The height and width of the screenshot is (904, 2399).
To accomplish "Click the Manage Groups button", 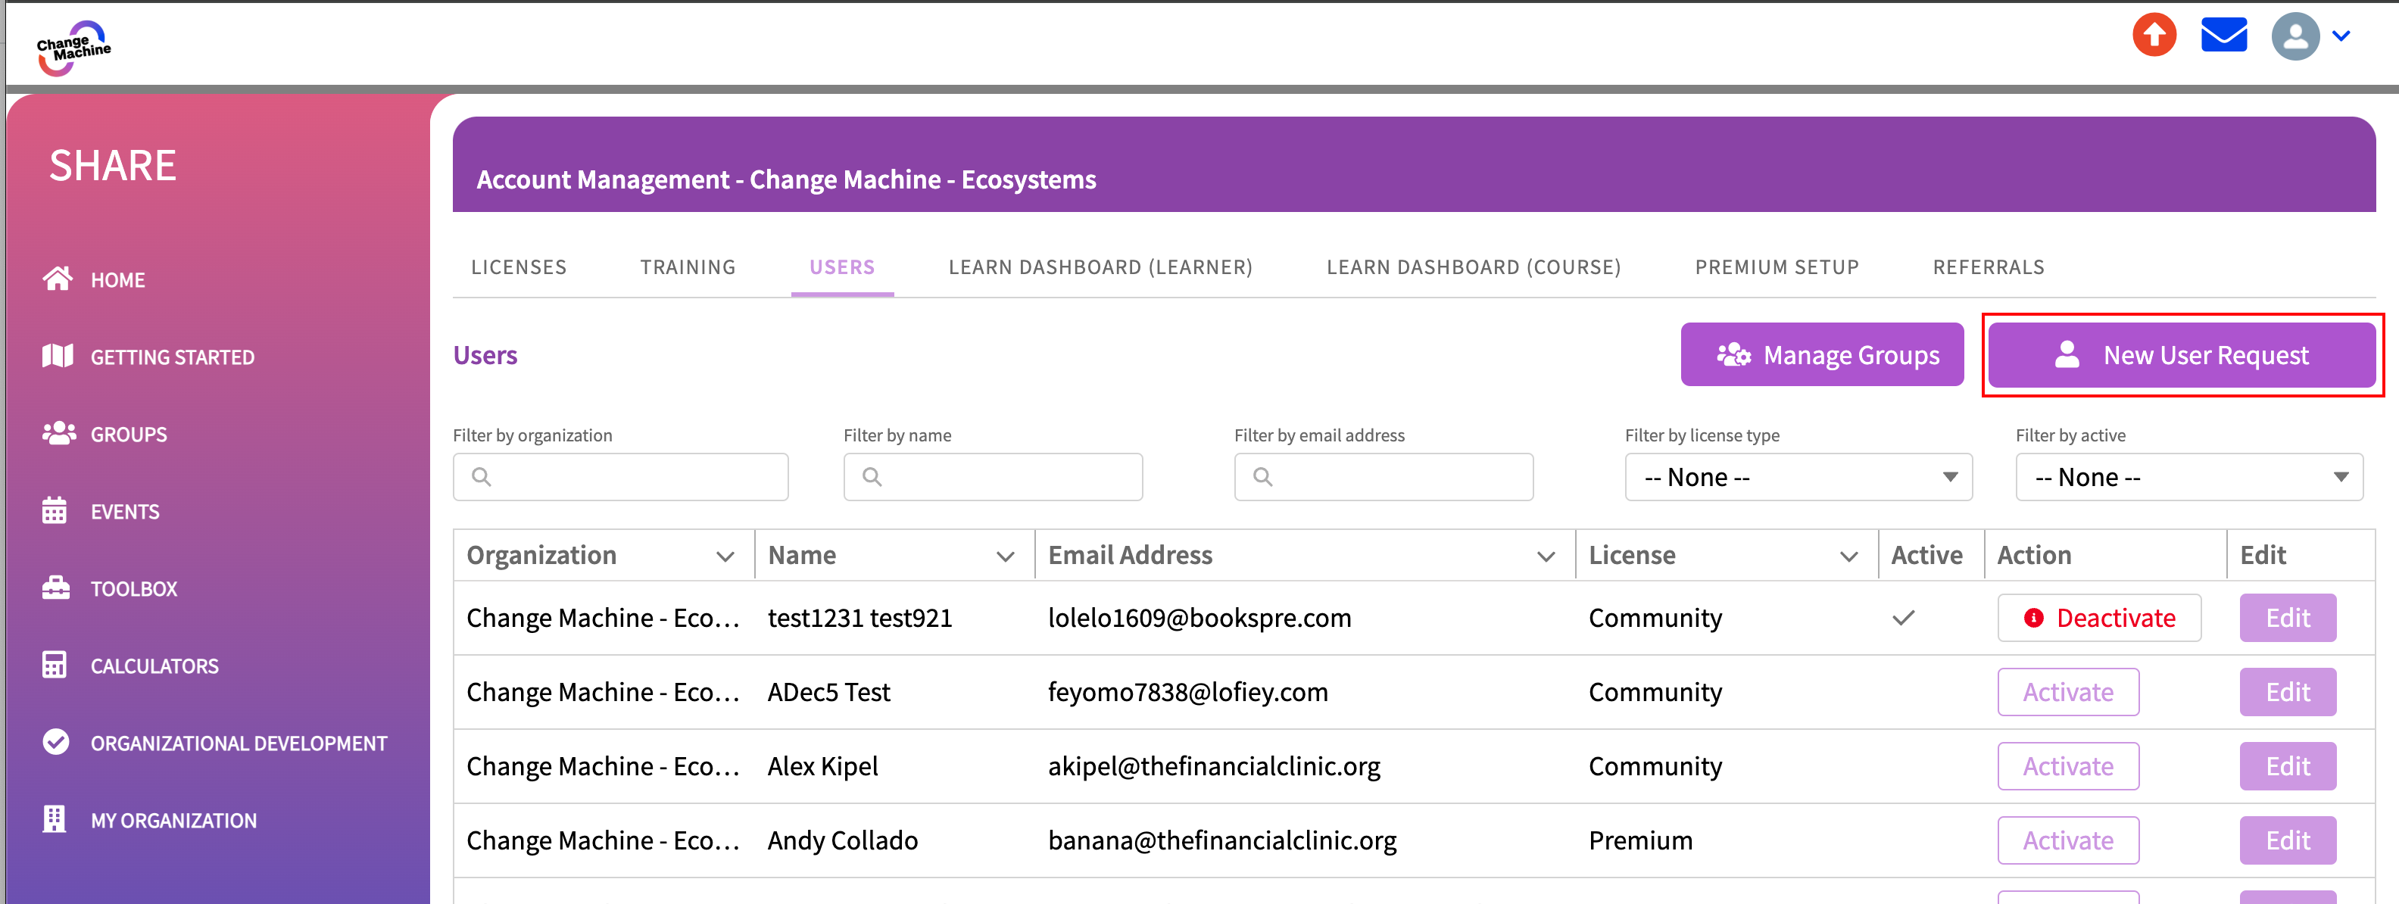I will (1822, 356).
